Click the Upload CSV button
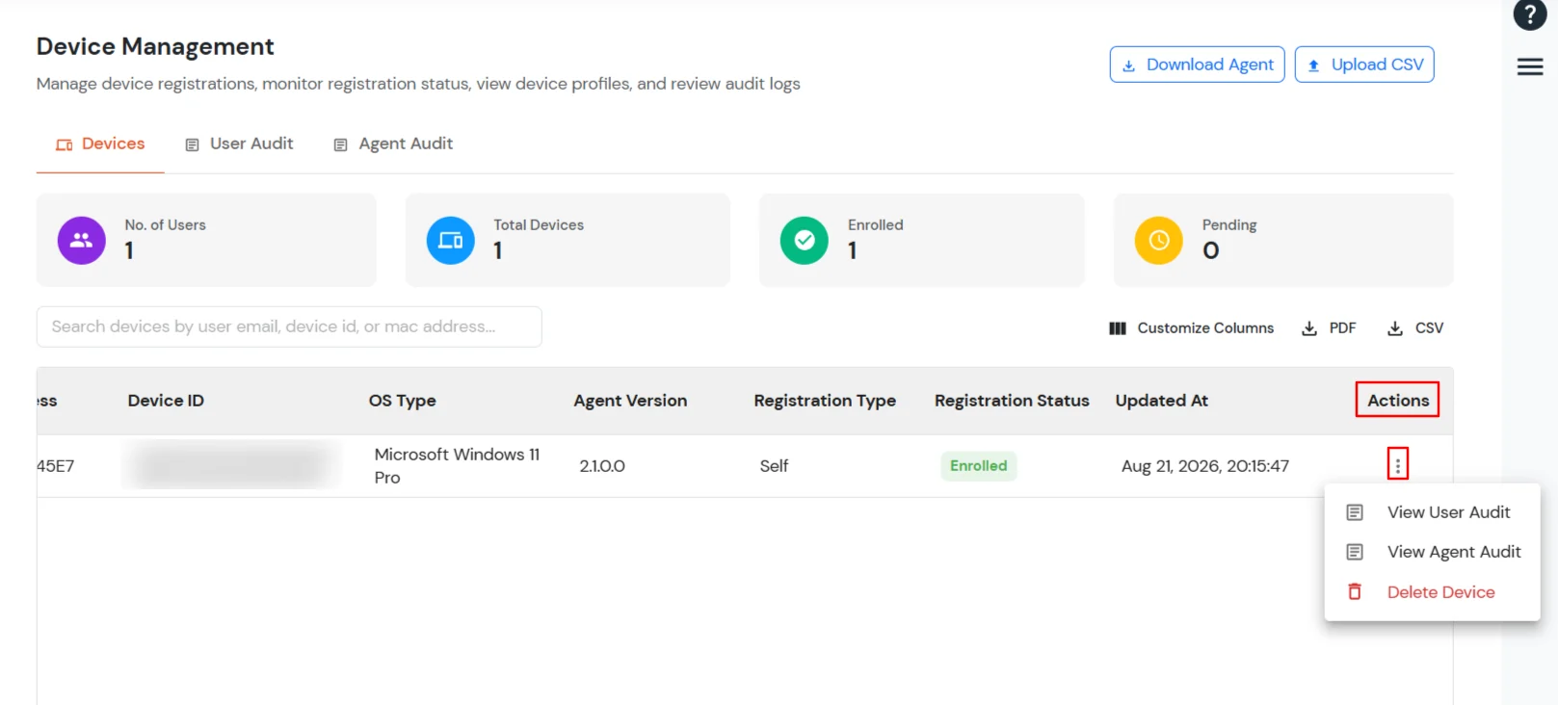Image resolution: width=1558 pixels, height=705 pixels. [x=1364, y=65]
